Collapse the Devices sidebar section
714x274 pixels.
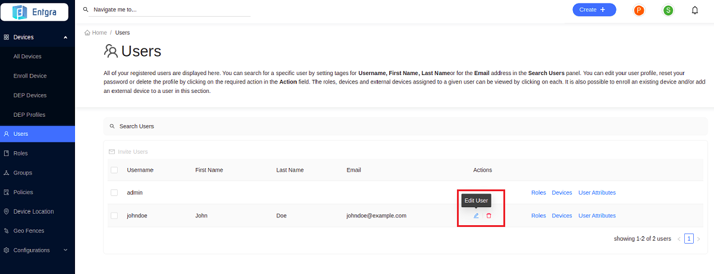click(65, 38)
